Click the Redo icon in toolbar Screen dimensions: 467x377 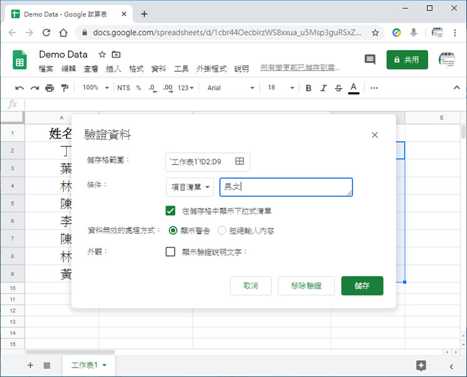(x=34, y=88)
